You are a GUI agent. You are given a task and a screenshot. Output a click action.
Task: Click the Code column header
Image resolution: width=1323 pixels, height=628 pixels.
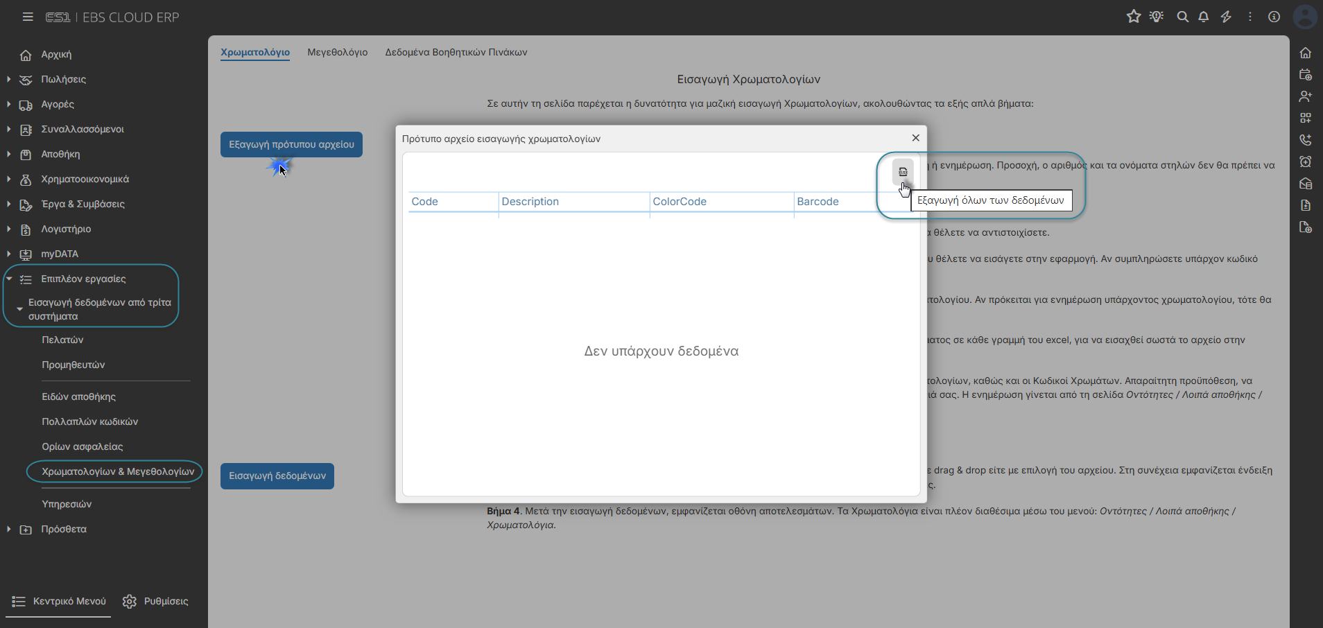click(453, 202)
